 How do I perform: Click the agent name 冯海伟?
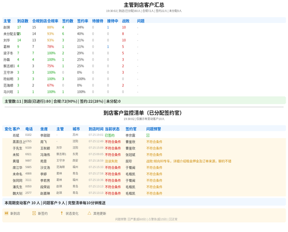click(x=45, y=155)
